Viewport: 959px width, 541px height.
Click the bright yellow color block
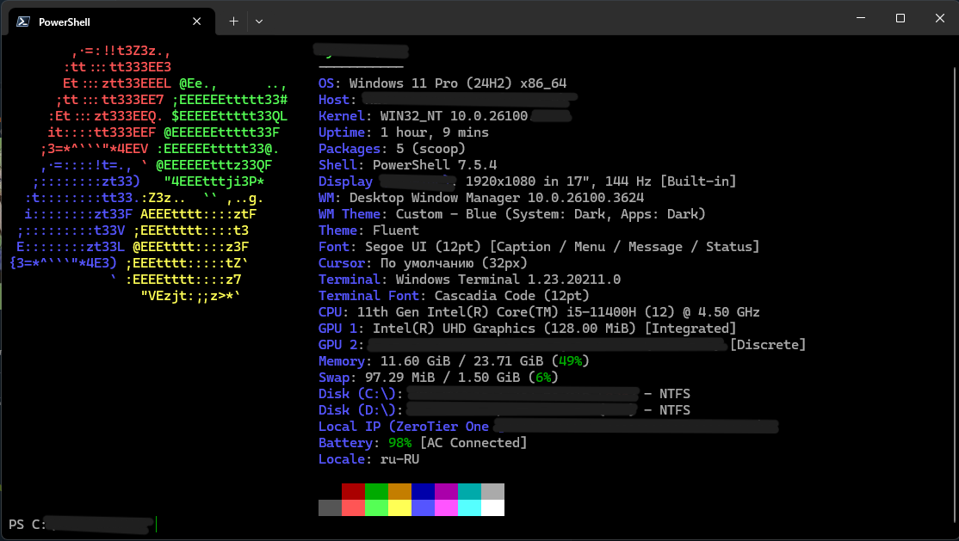tap(399, 507)
